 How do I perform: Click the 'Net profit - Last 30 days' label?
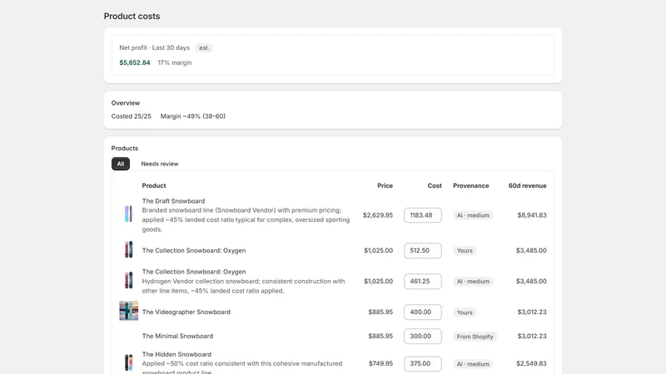[x=155, y=48]
